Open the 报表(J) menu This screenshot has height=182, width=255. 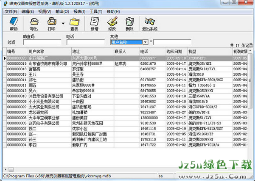coord(79,11)
